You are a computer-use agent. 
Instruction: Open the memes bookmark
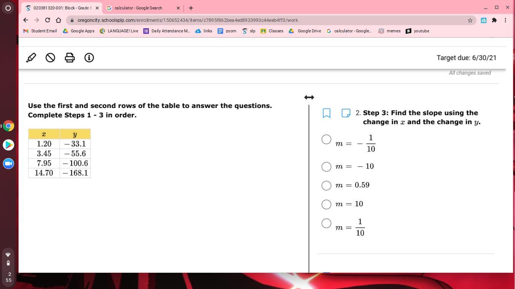(x=389, y=31)
